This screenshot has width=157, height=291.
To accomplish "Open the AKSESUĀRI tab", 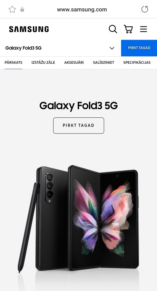I will (74, 62).
